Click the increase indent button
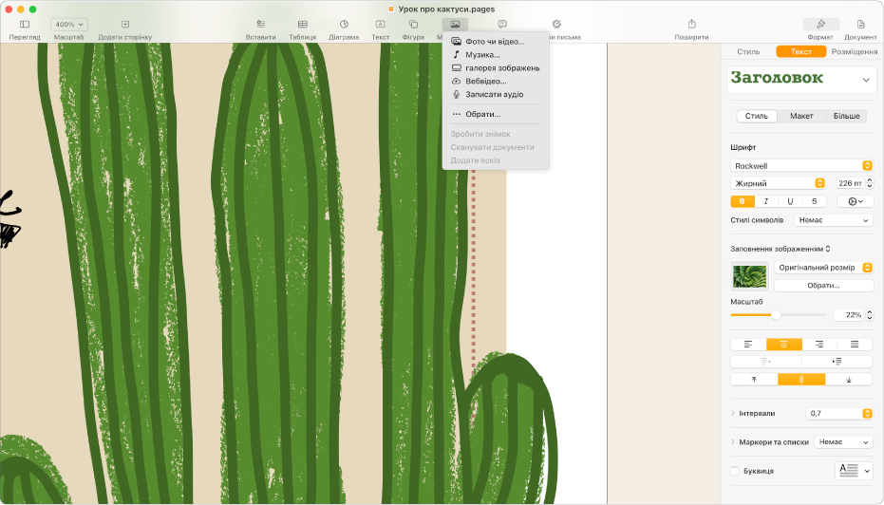Viewport: 884px width, 505px height. pyautogui.click(x=837, y=362)
